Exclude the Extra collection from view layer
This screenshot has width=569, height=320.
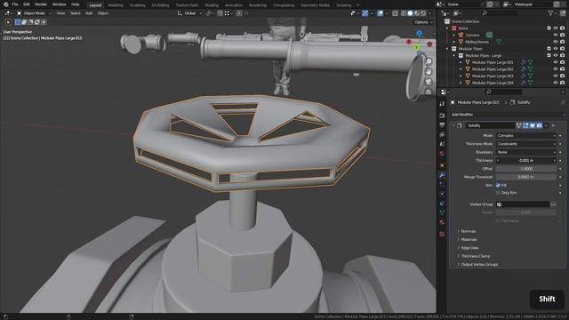549,28
